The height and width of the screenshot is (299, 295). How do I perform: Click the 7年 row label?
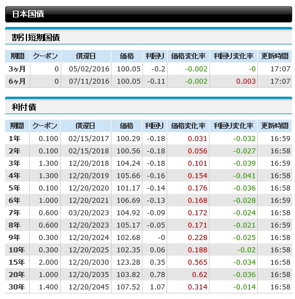tap(14, 212)
